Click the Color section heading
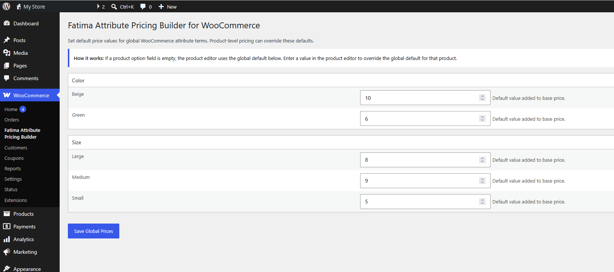 [78, 80]
